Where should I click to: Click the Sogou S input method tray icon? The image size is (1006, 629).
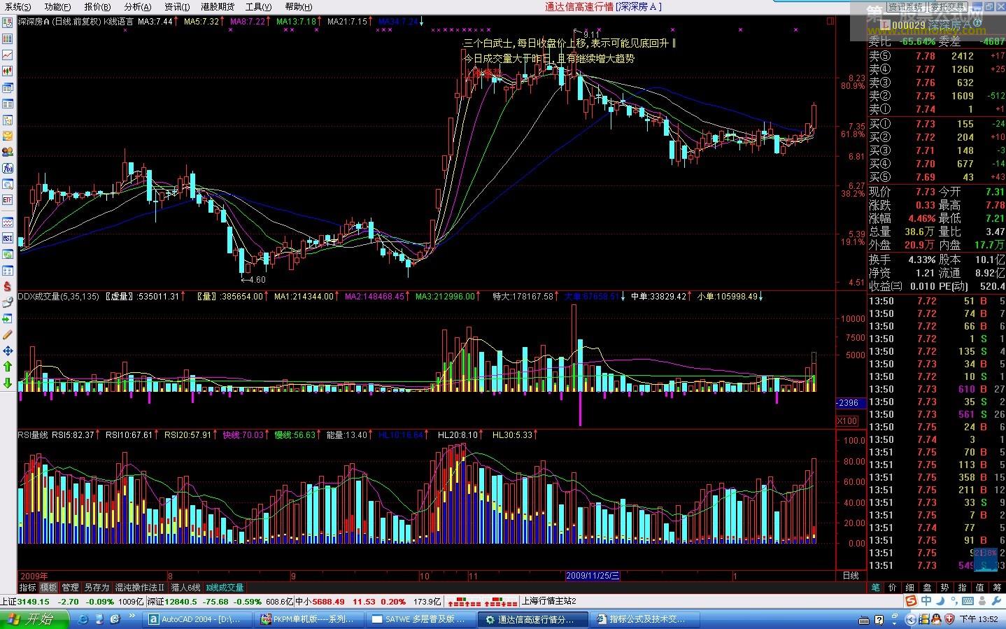tap(911, 601)
